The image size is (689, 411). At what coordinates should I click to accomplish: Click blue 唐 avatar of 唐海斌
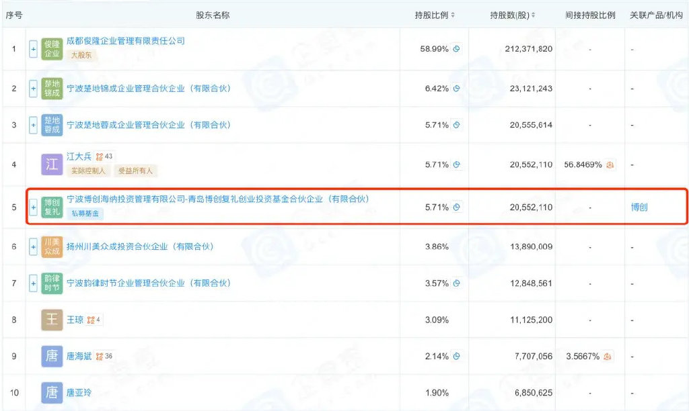52,356
